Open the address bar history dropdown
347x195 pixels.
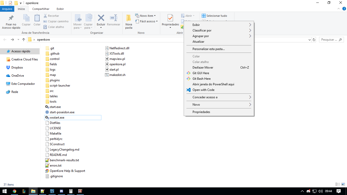309,40
